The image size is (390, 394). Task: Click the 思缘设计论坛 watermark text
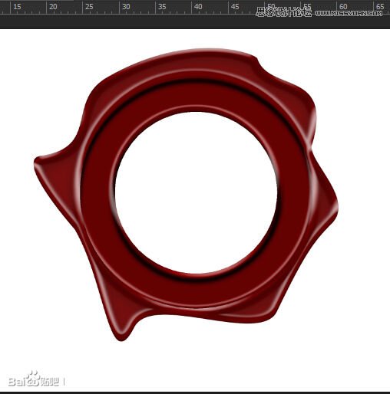[283, 12]
